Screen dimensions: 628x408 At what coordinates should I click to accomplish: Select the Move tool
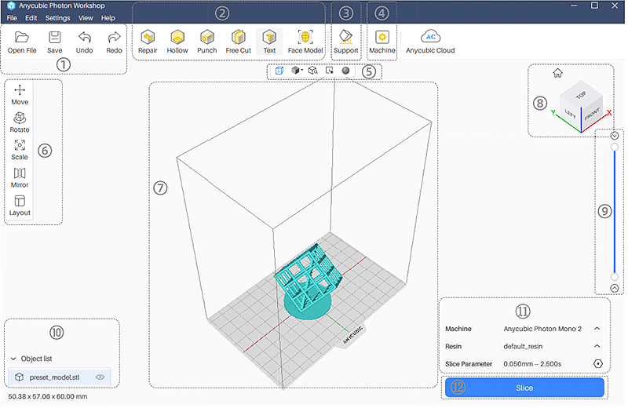[x=20, y=95]
